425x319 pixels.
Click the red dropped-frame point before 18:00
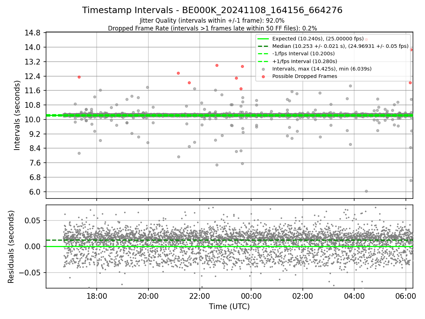point(79,77)
